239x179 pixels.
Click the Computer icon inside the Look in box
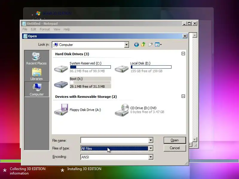pos(56,45)
